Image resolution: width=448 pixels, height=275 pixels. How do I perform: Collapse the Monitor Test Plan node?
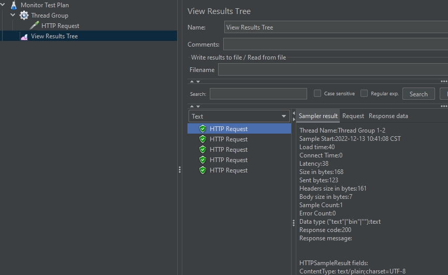pyautogui.click(x=3, y=5)
